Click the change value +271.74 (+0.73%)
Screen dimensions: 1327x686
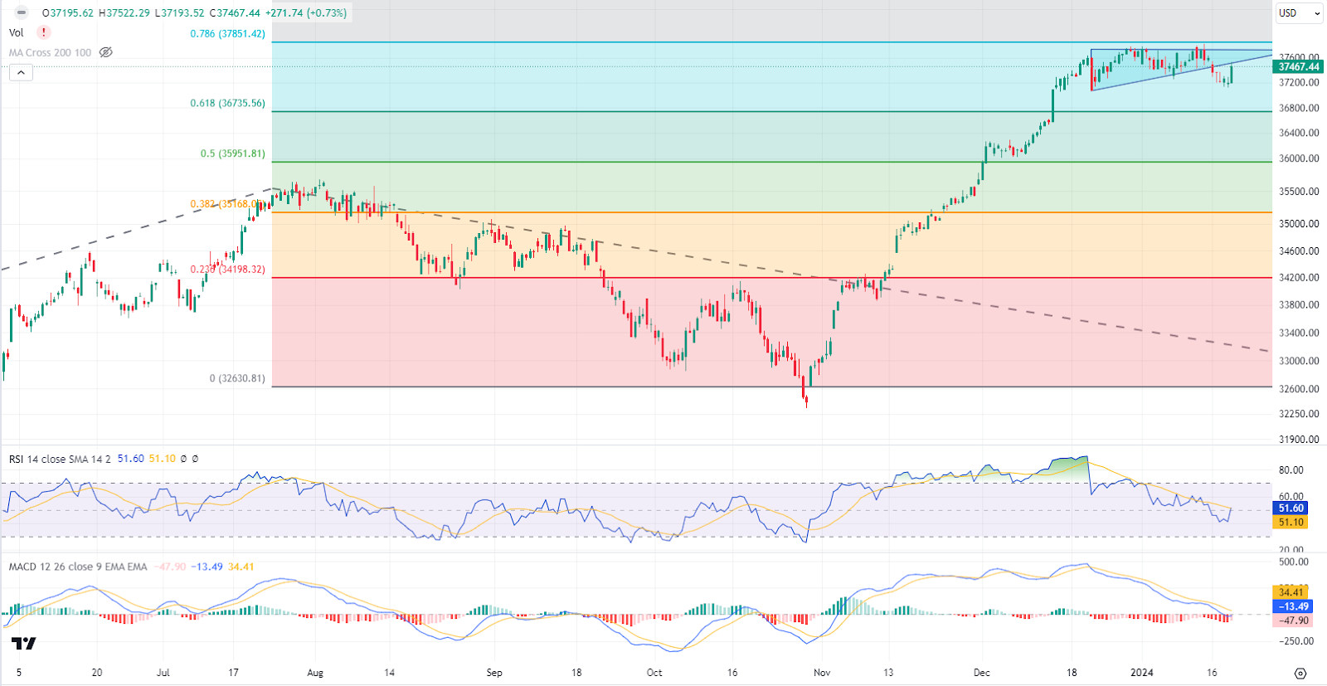pyautogui.click(x=305, y=13)
